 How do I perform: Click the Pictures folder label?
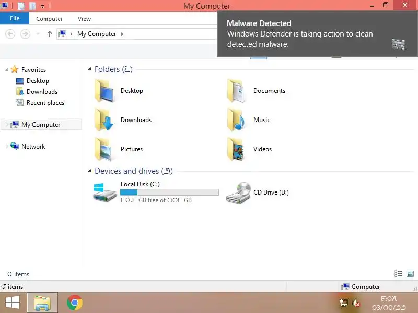(132, 149)
